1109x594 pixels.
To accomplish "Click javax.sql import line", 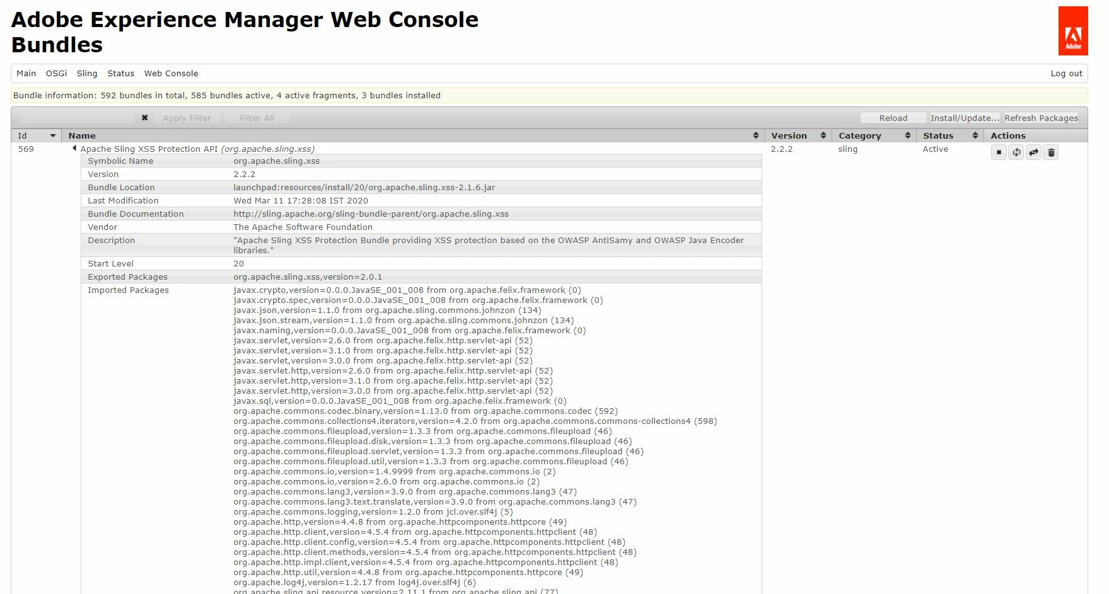I will click(400, 401).
